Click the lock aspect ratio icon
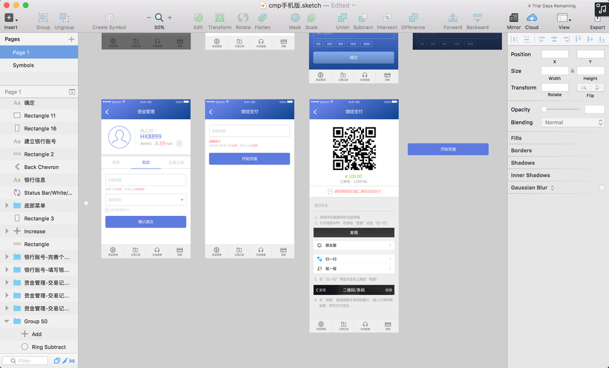This screenshot has height=368, width=609. click(572, 71)
